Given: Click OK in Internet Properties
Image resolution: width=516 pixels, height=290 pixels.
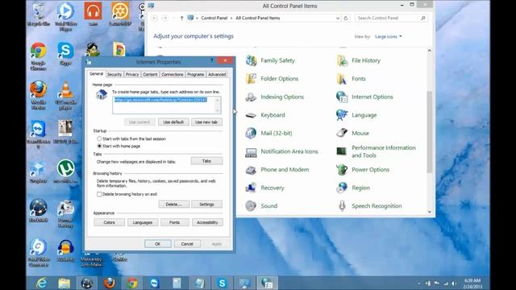Looking at the screenshot, I should [158, 244].
